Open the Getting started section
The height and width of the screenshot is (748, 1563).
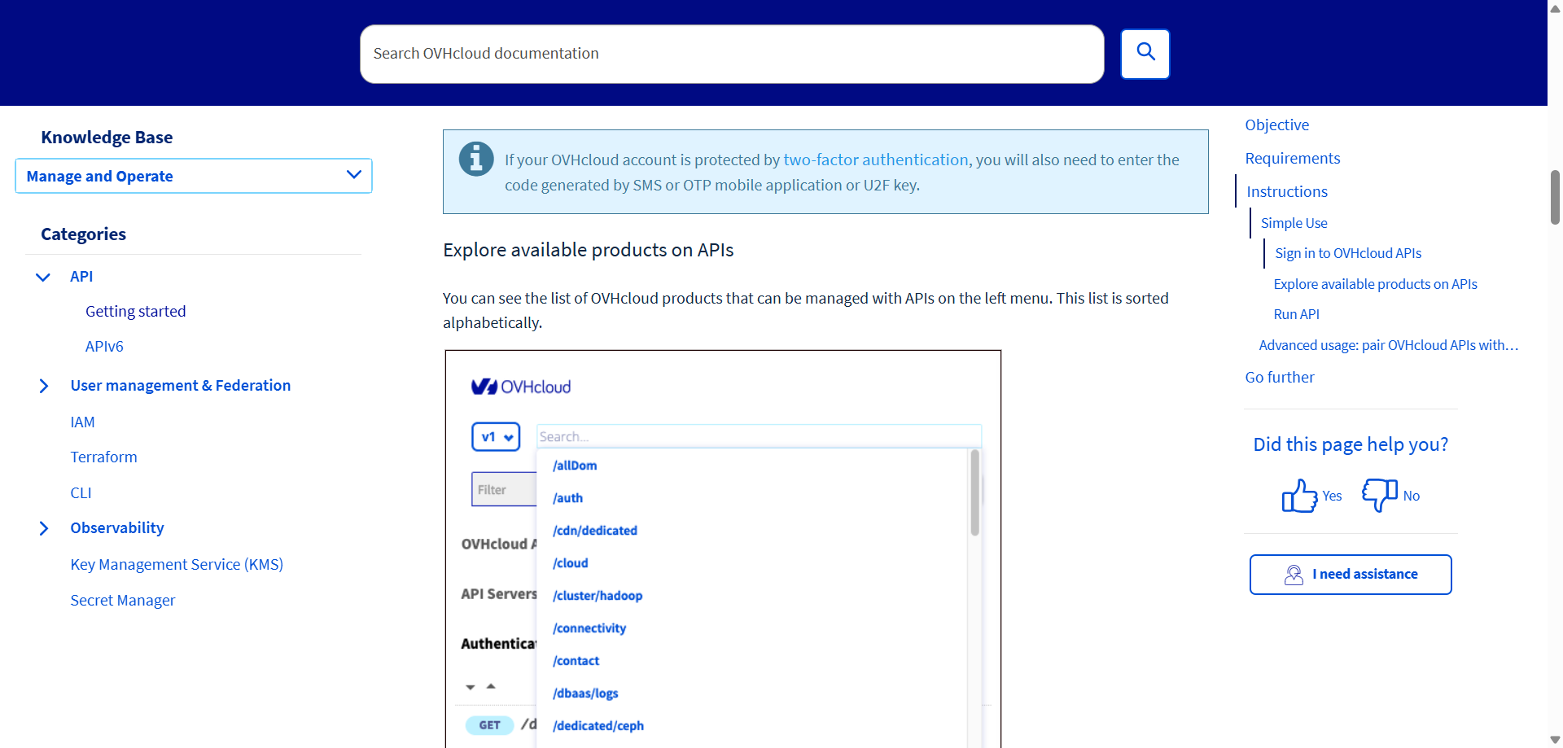[136, 311]
